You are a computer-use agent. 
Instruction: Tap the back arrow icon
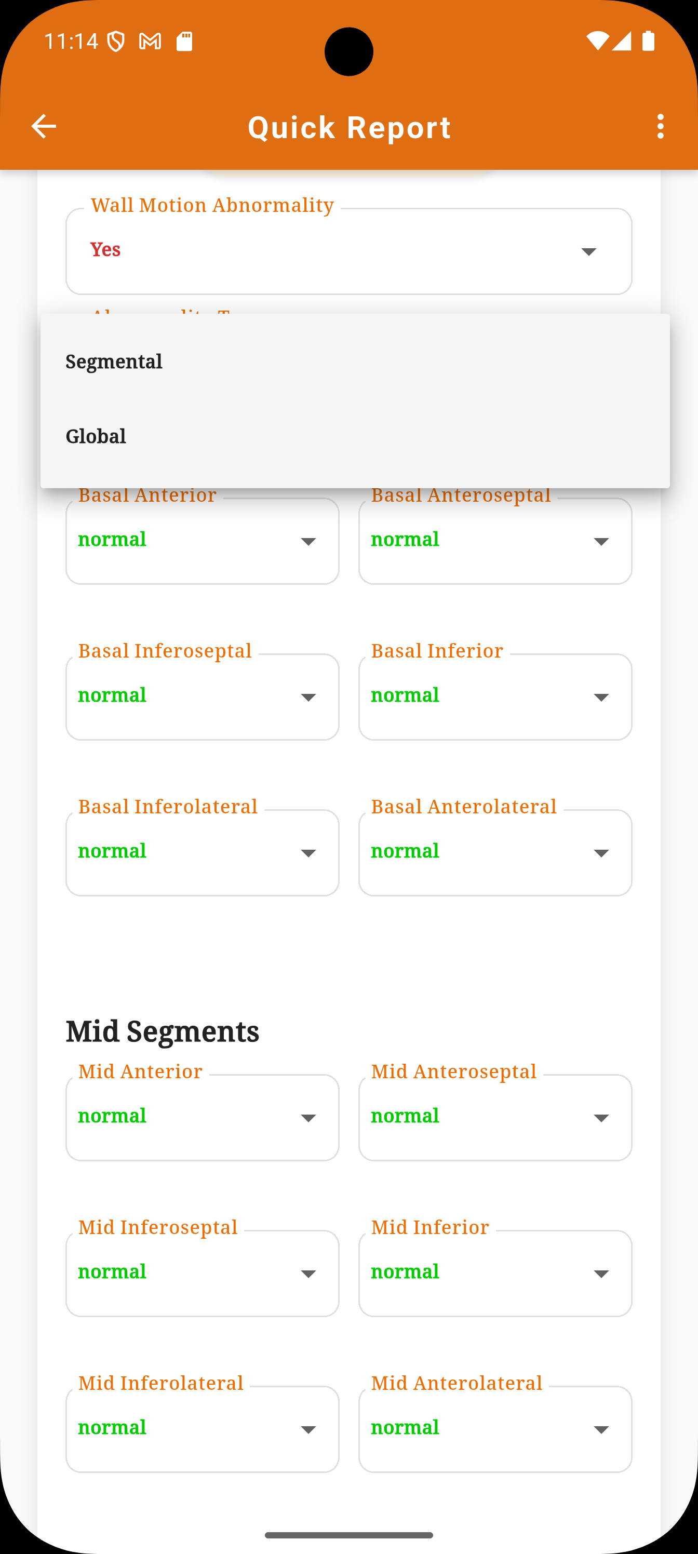click(44, 127)
